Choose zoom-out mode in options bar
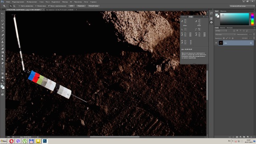This screenshot has width=256, height=144. pos(14,6)
